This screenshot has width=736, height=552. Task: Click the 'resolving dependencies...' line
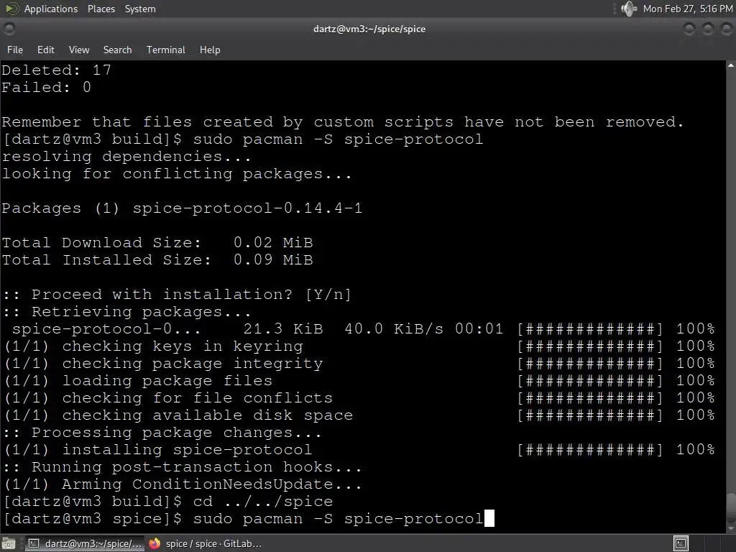(126, 156)
